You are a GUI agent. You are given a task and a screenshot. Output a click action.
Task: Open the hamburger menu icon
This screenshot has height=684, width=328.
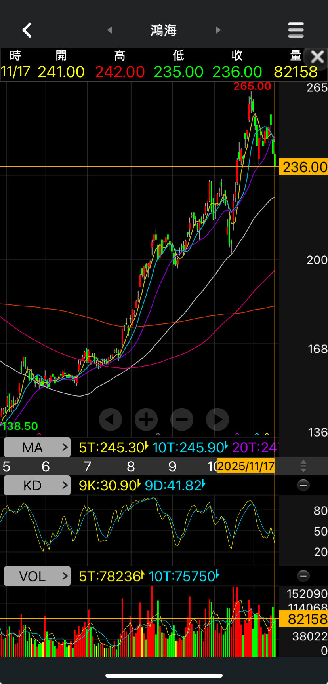coord(296,30)
